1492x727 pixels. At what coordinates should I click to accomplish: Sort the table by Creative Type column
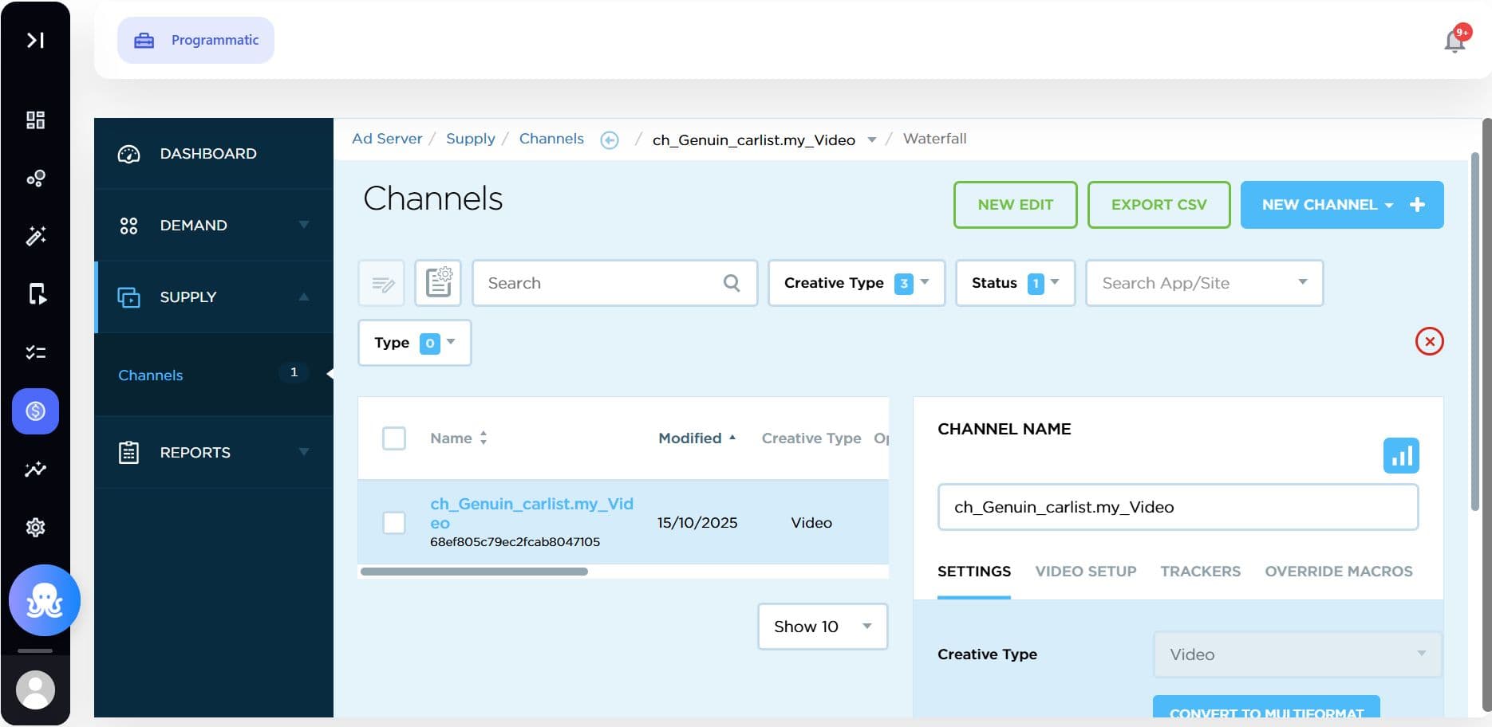[x=811, y=438]
